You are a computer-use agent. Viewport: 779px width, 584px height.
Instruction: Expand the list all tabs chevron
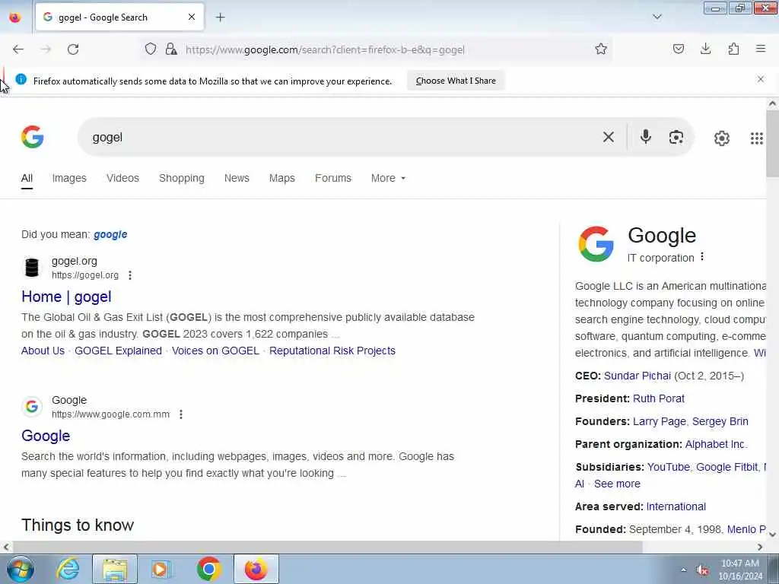(x=657, y=17)
